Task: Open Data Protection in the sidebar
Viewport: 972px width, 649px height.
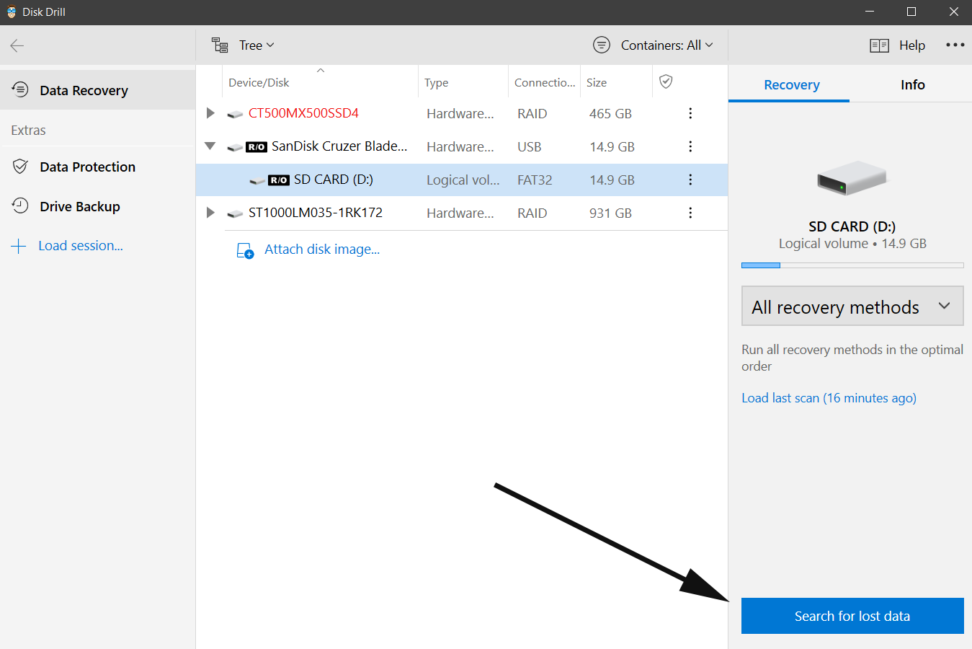Action: point(97,167)
